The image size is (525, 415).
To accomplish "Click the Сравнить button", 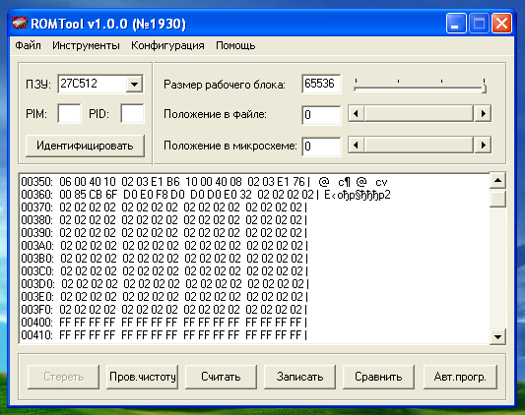I will (378, 377).
